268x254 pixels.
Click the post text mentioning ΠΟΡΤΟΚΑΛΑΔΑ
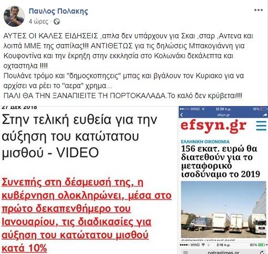(x=122, y=96)
